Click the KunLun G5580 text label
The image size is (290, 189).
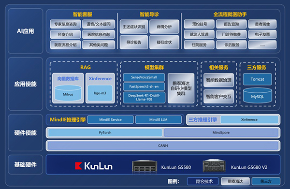(176, 167)
